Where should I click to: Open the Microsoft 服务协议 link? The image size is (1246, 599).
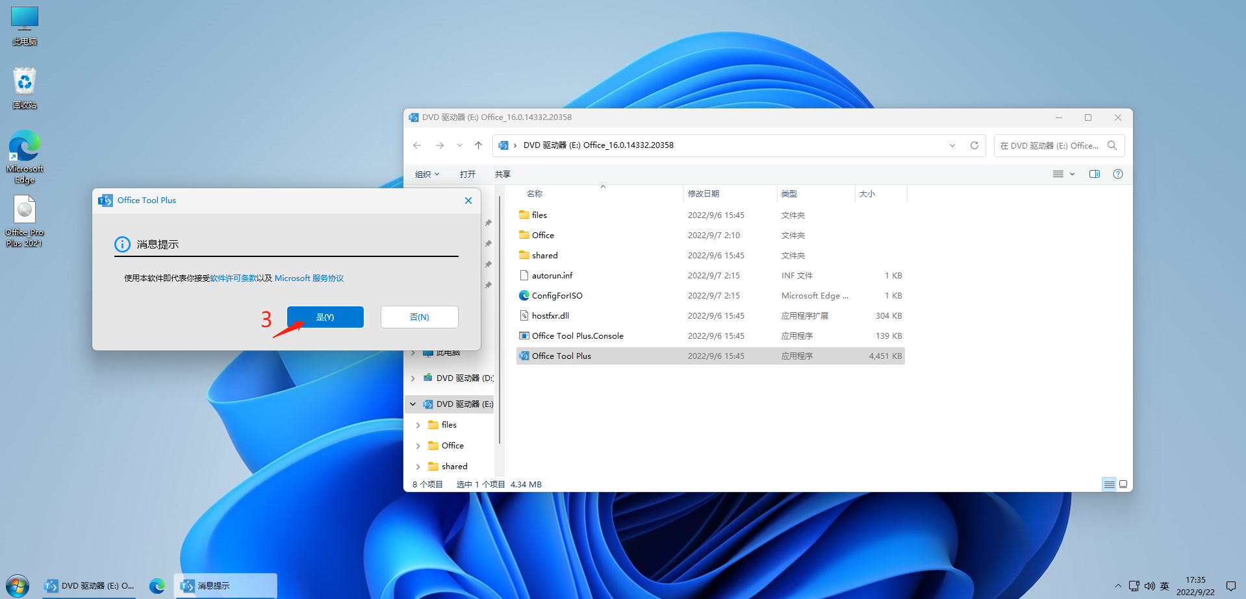click(309, 278)
